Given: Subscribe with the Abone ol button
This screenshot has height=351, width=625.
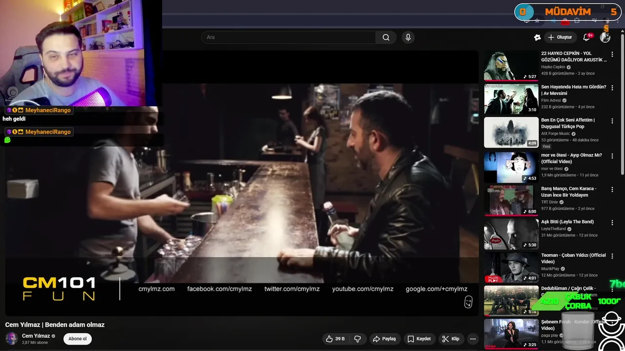Looking at the screenshot, I should pyautogui.click(x=78, y=339).
